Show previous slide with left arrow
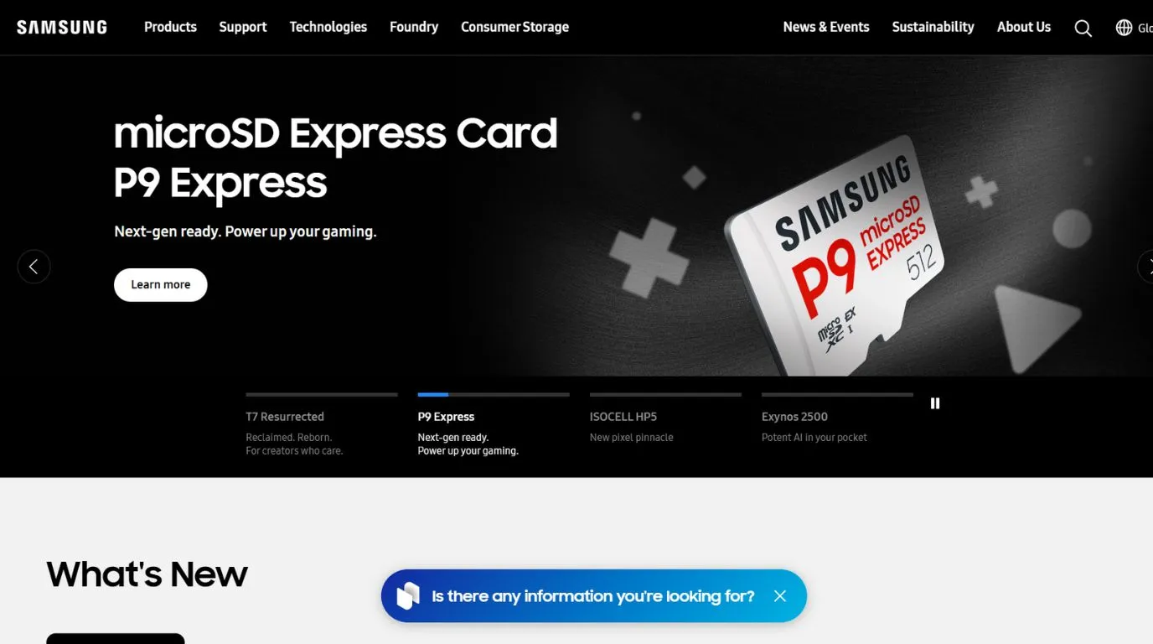Image resolution: width=1153 pixels, height=644 pixels. point(34,267)
